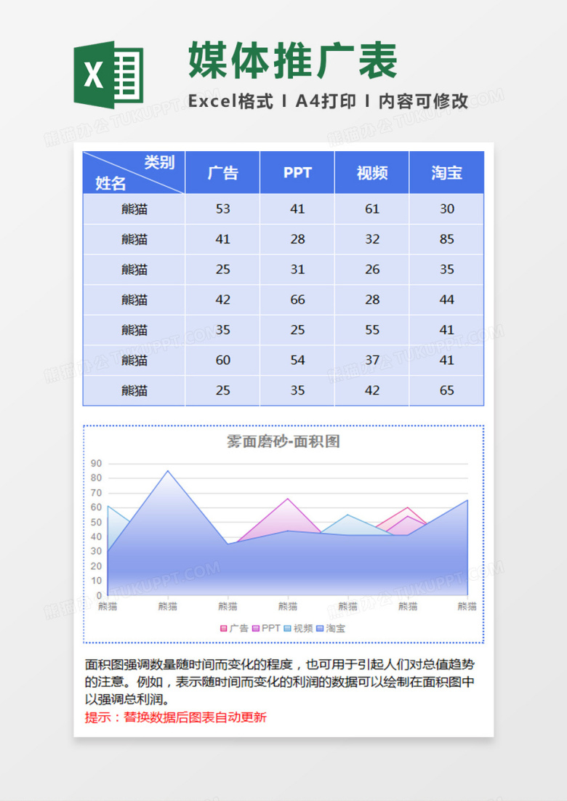Select the cell containing 66

(297, 299)
